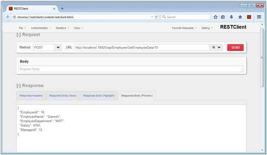The width and height of the screenshot is (267, 155).
Task: Click the "ManagerId": 15 line
Action: 31,130
